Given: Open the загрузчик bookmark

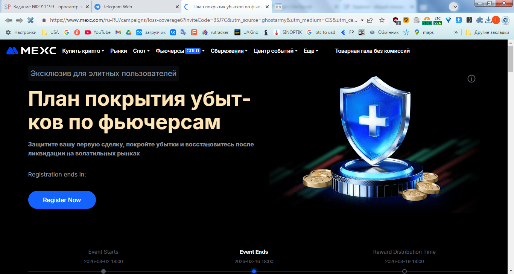Looking at the screenshot, I should point(151,32).
